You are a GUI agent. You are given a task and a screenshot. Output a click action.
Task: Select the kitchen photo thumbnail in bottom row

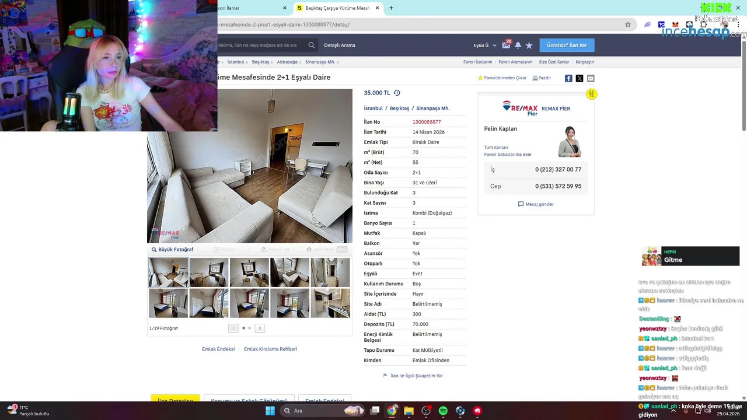(x=330, y=303)
